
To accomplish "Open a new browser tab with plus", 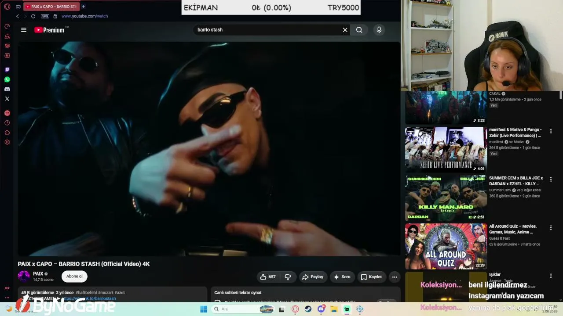I will pyautogui.click(x=83, y=7).
